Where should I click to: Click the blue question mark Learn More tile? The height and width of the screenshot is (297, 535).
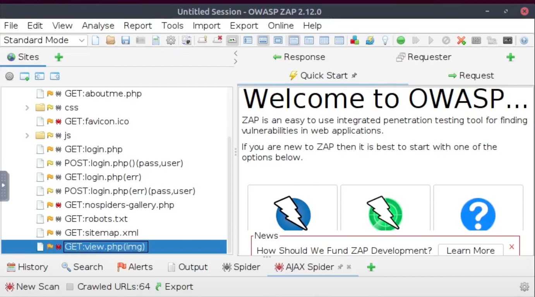[x=478, y=214]
